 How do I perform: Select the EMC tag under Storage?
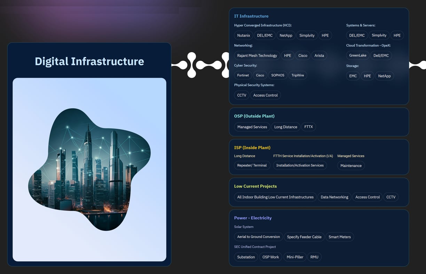coord(353,76)
